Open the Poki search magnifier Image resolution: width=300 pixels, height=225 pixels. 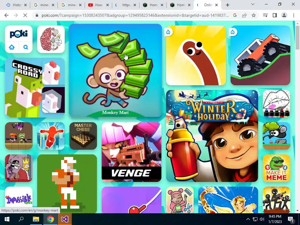pyautogui.click(x=26, y=47)
